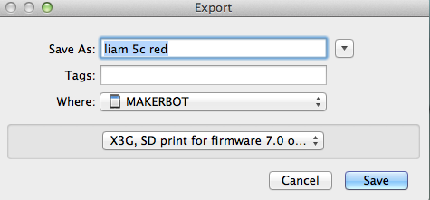Screen dimensions: 430x200
Task: Focus the Tags input field
Action: point(213,75)
